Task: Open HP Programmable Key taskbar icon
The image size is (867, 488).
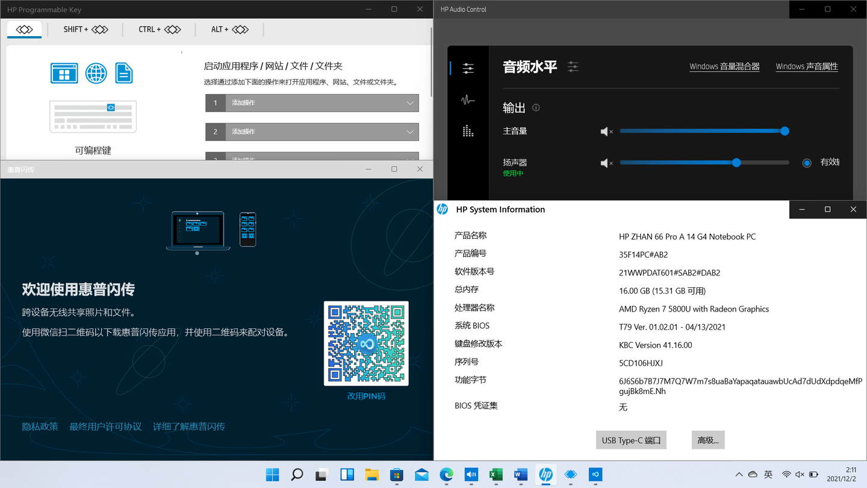Action: 571,475
